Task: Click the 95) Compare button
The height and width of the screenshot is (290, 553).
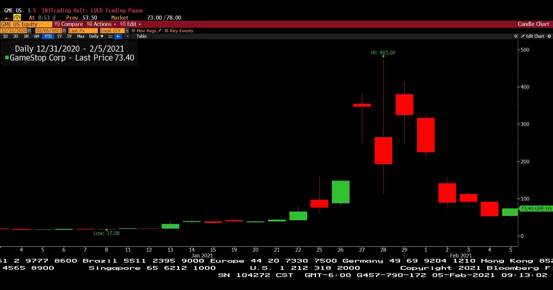Action: (69, 24)
